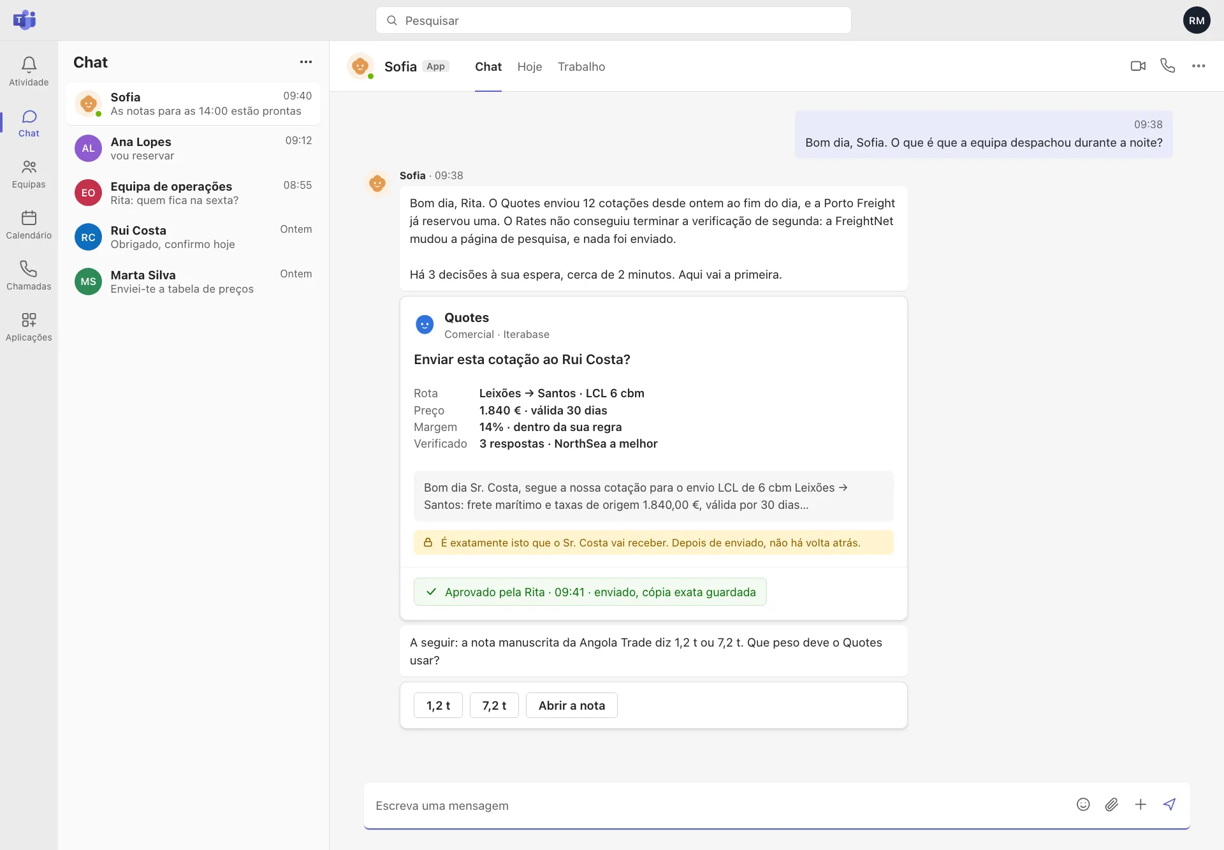1224x850 pixels.
Task: Open the Sofia conversation in list
Action: coord(193,104)
